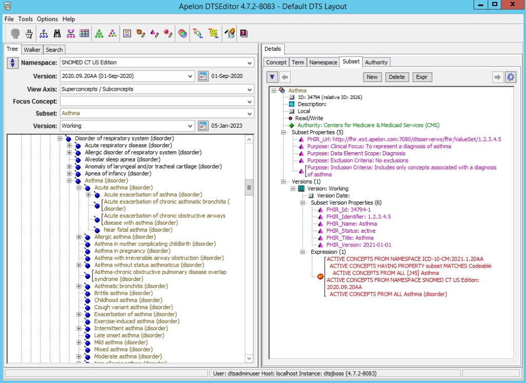
Task: Switch to the Walker tab
Action: [32, 50]
